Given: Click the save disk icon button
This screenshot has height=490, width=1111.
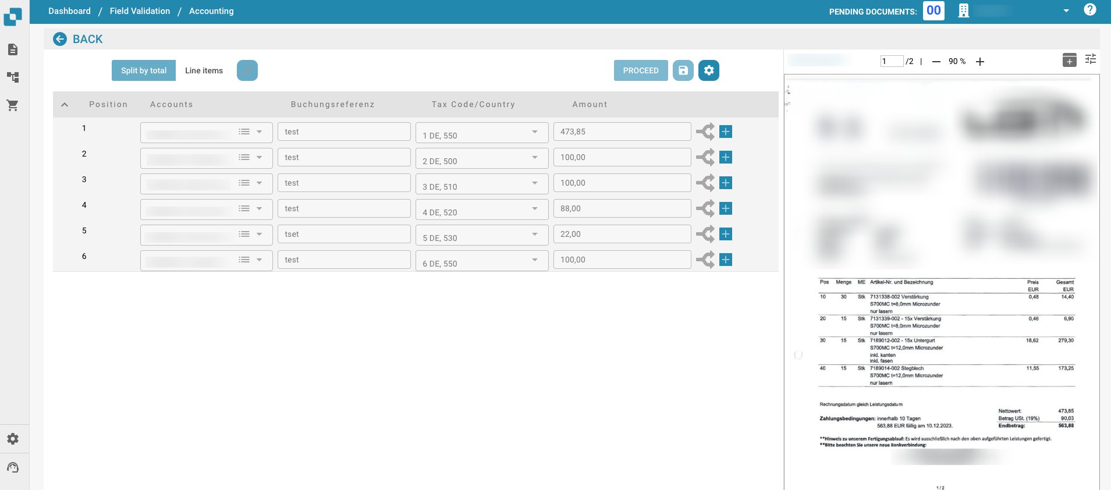Looking at the screenshot, I should point(683,70).
